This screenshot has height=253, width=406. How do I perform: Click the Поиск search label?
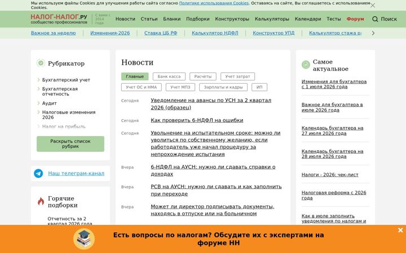[x=389, y=19]
